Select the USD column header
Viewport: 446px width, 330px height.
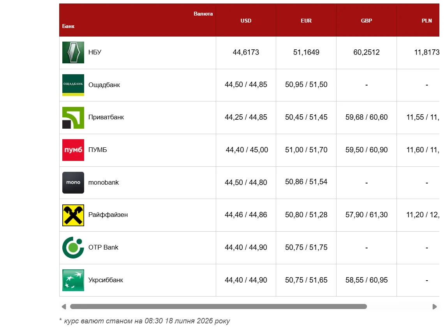click(x=246, y=21)
